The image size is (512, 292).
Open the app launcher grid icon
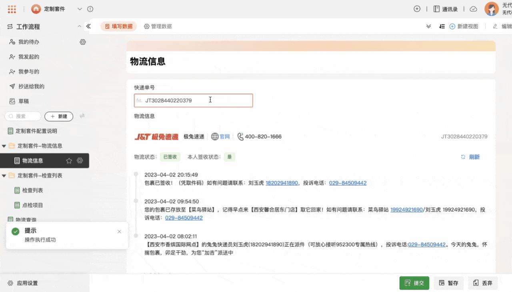[12, 9]
